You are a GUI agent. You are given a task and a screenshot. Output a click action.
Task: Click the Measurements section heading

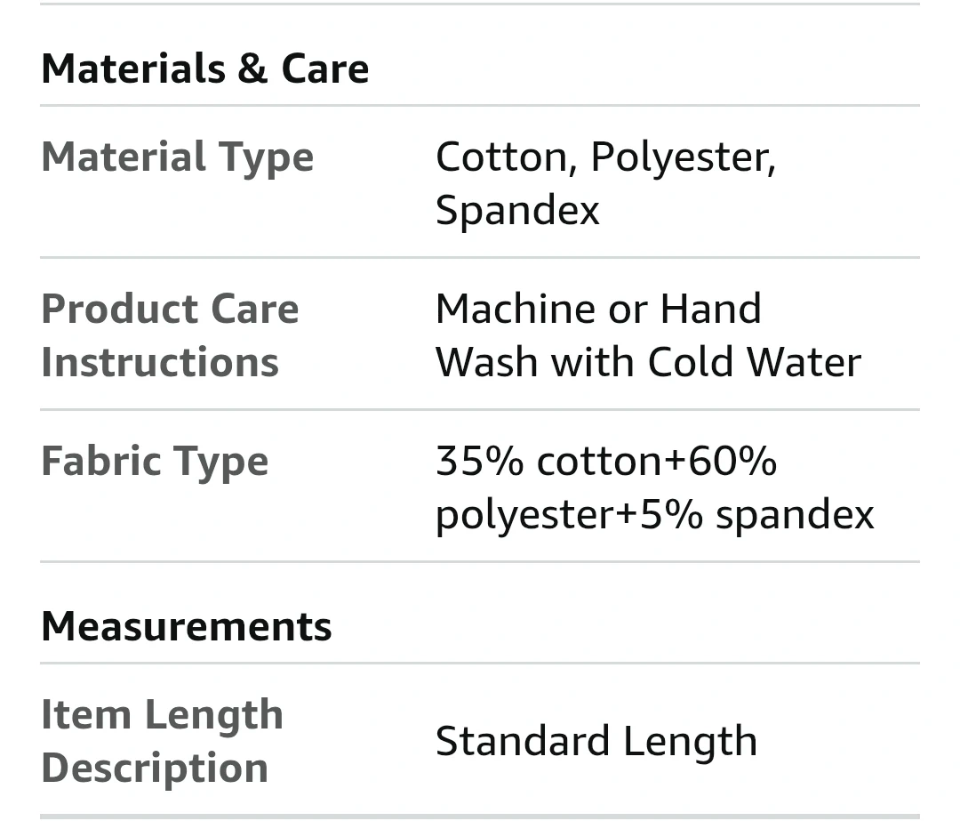coord(187,626)
